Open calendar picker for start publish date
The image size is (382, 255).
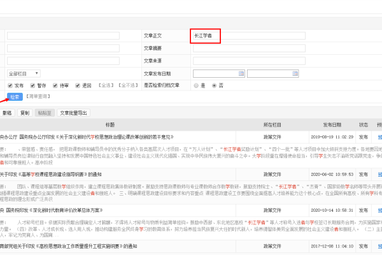(241, 73)
